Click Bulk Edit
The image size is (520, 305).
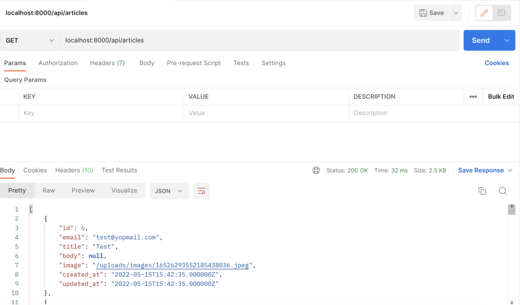[501, 97]
